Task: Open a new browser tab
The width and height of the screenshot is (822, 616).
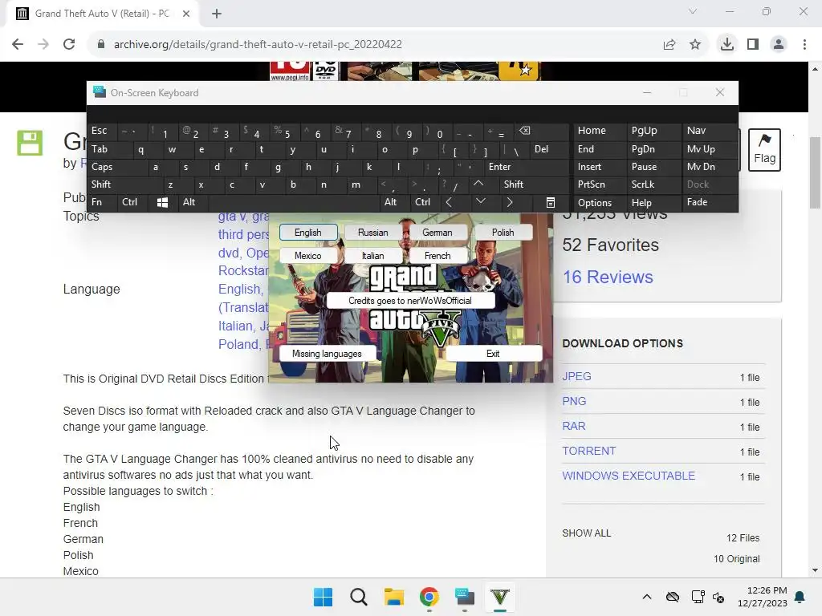Action: coord(217,14)
